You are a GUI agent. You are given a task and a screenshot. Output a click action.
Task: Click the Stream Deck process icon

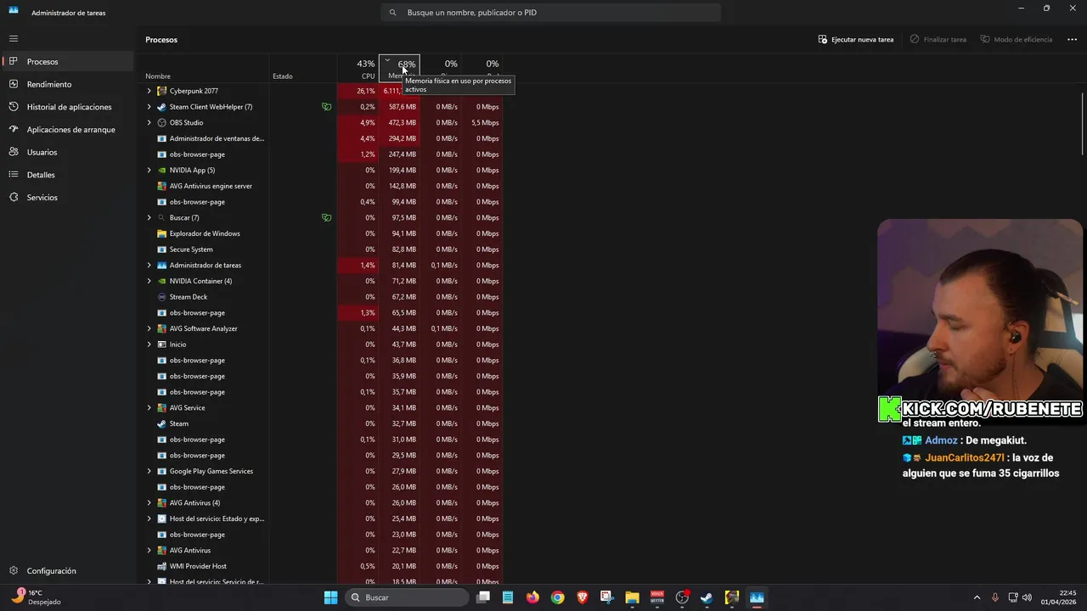click(162, 297)
